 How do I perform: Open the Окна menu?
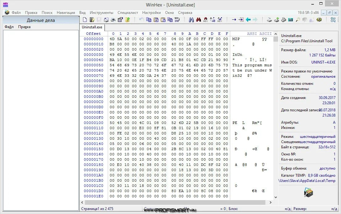[169, 13]
